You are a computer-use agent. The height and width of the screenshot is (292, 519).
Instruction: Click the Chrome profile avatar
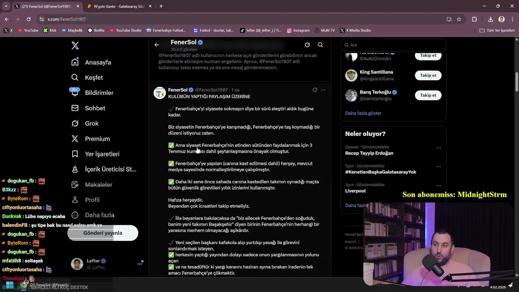coord(502,19)
